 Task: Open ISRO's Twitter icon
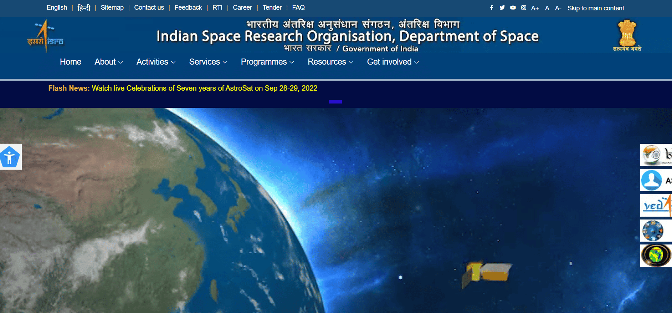(502, 7)
